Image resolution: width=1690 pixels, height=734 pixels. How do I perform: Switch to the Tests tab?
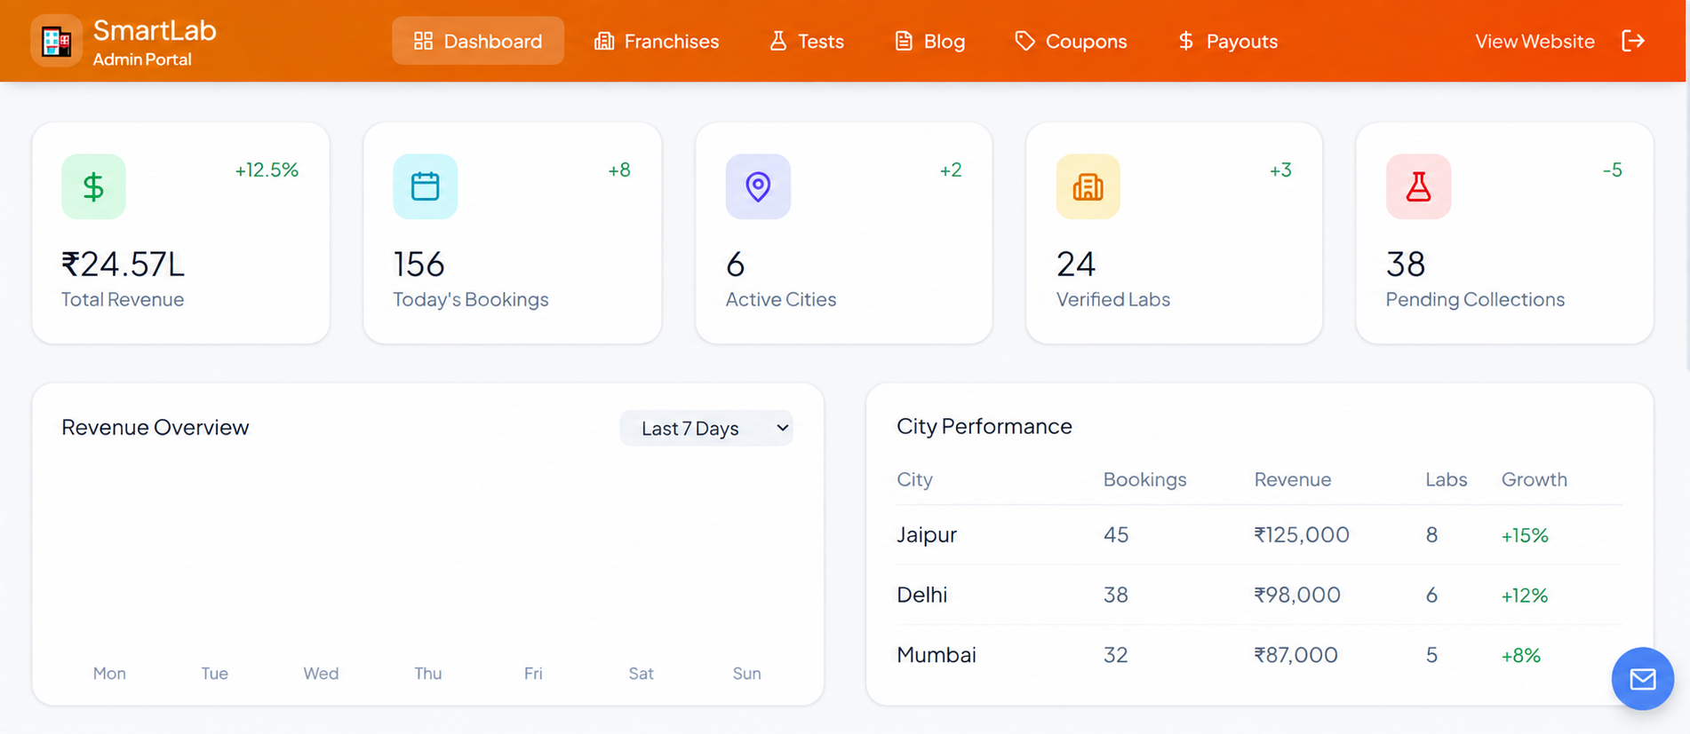pos(807,41)
